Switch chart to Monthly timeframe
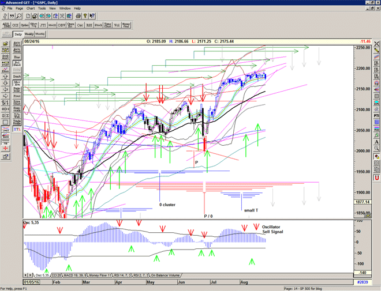 coord(40,34)
